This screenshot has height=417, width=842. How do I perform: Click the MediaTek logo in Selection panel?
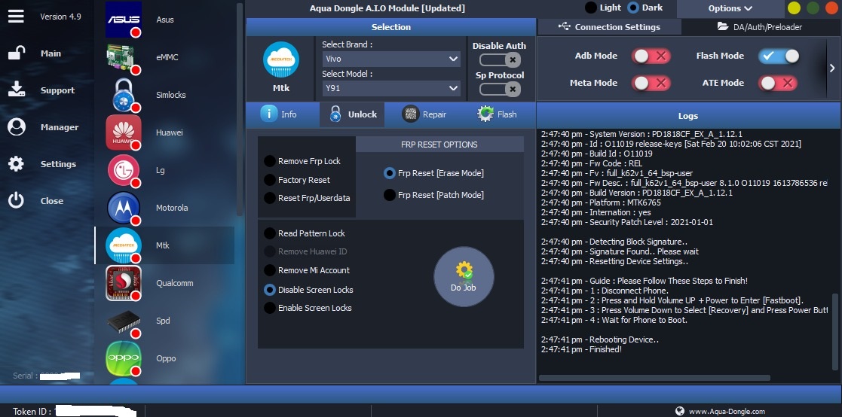click(x=281, y=59)
